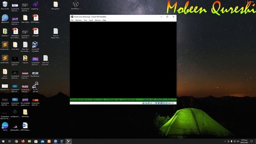256x144 pixels.
Task: Select the ATM-Reque PDF icon
Action: (x=35, y=19)
